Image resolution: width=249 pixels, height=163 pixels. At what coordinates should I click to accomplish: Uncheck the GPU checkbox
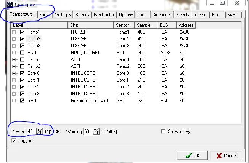pyautogui.click(x=22, y=101)
